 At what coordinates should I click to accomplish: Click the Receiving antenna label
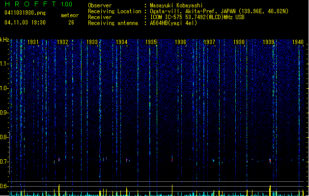pos(113,23)
